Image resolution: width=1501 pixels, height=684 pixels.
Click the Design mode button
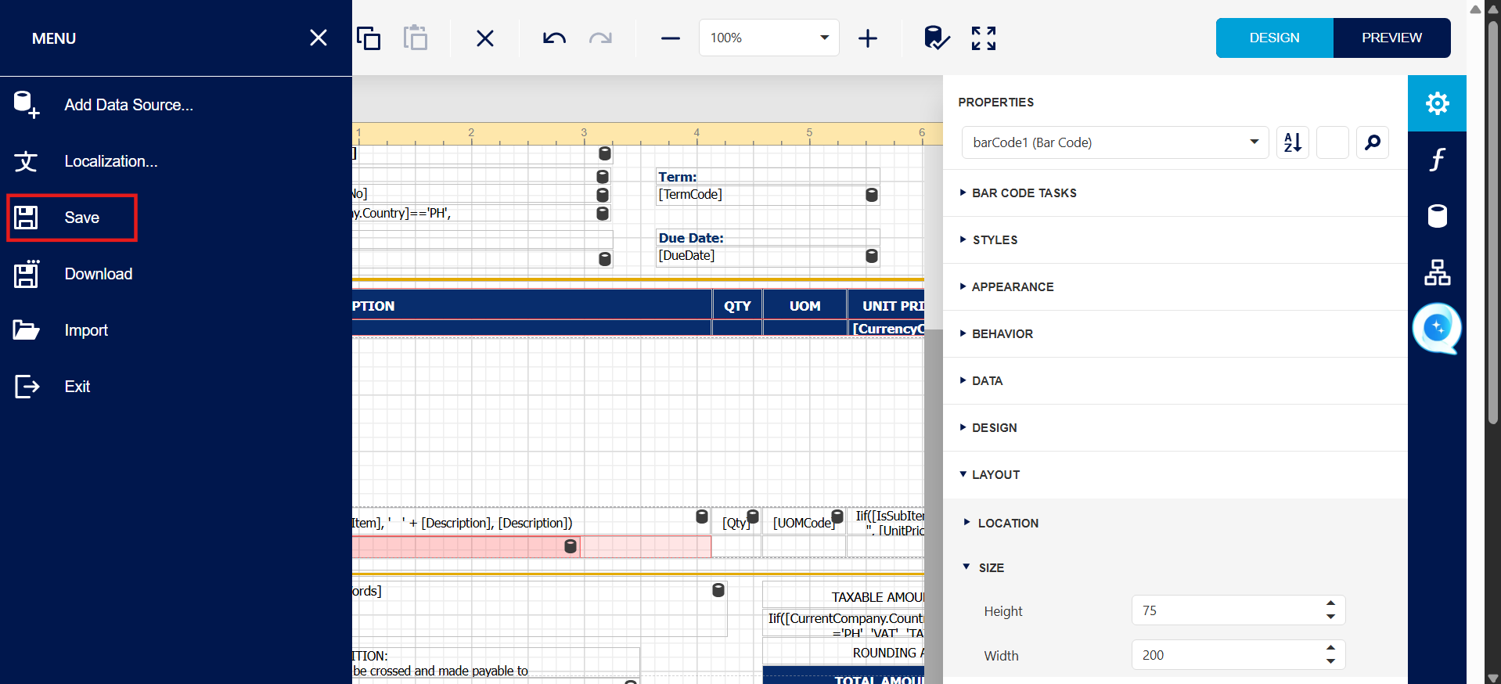point(1274,38)
